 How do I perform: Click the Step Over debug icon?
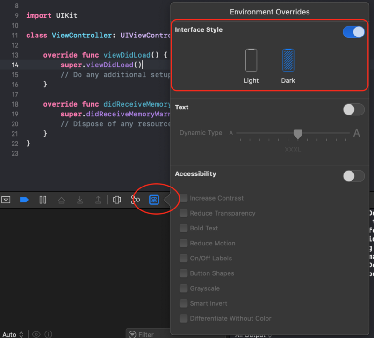[61, 200]
